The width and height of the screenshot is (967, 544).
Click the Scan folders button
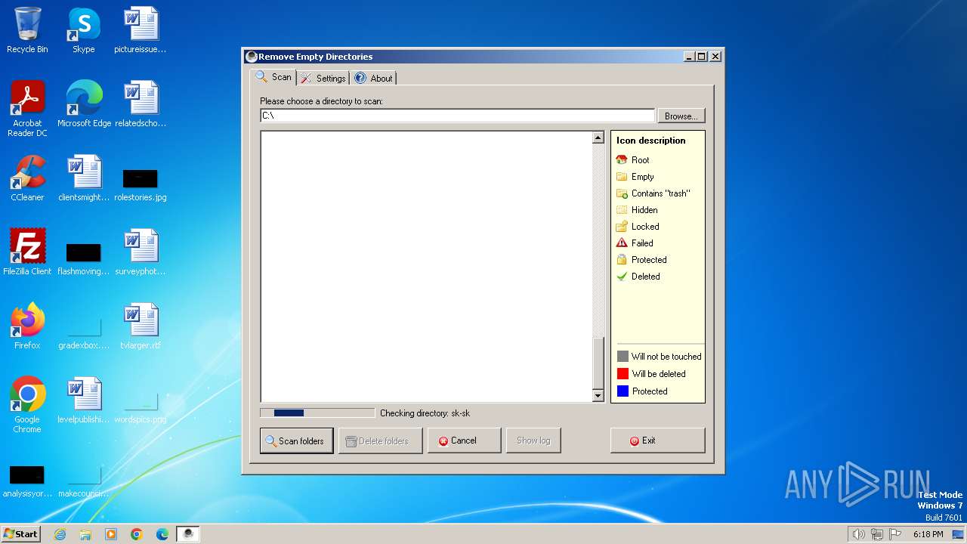[x=296, y=440]
